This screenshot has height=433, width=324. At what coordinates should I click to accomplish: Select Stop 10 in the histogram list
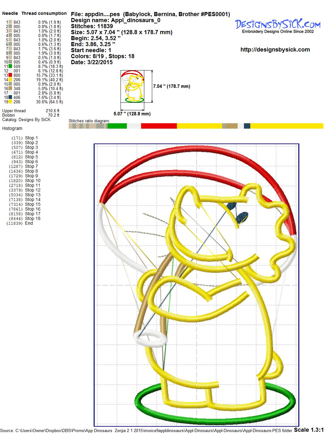33,180
